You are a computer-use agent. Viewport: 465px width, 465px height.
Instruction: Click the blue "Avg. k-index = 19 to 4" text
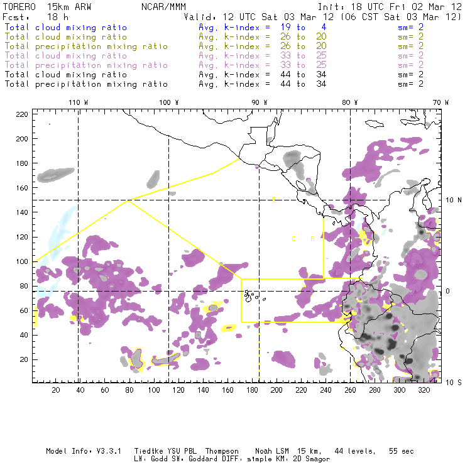263,27
